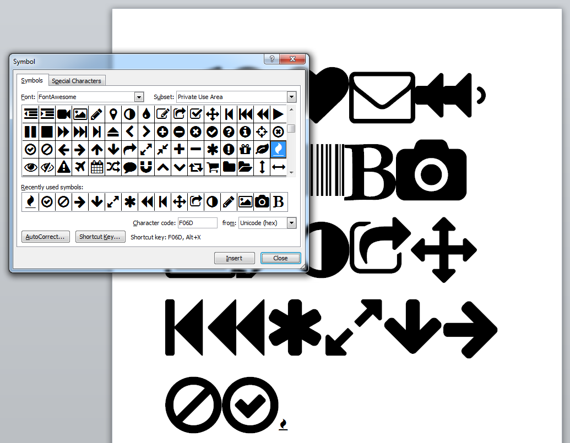The width and height of the screenshot is (570, 443).
Task: Open the Subset dropdown showing Private Use Area
Action: click(x=291, y=97)
